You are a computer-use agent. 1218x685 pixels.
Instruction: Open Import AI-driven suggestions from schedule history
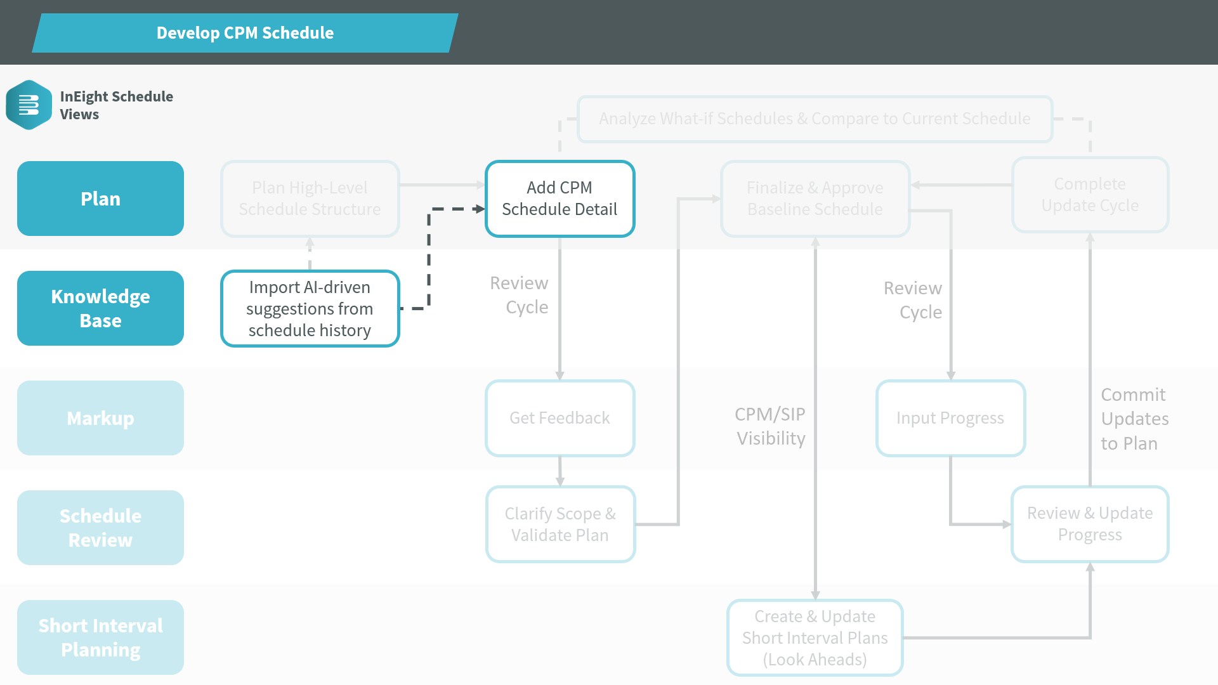(310, 309)
